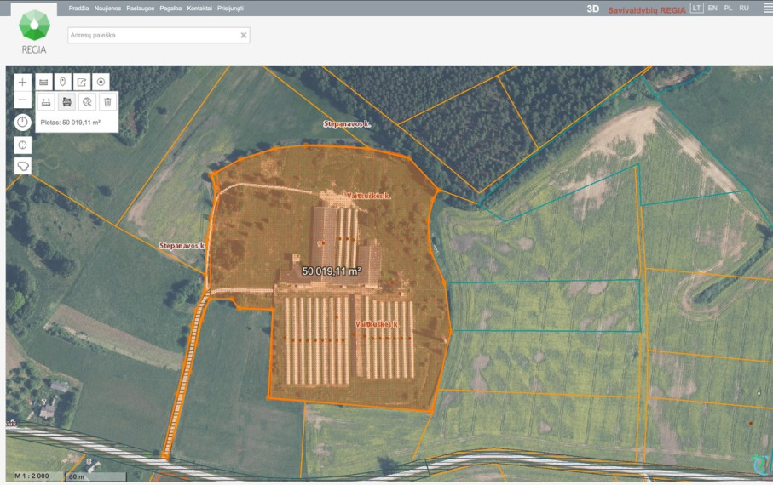773x485 pixels.
Task: Click the M 1 : 2 000 scale indicator
Action: pos(32,476)
